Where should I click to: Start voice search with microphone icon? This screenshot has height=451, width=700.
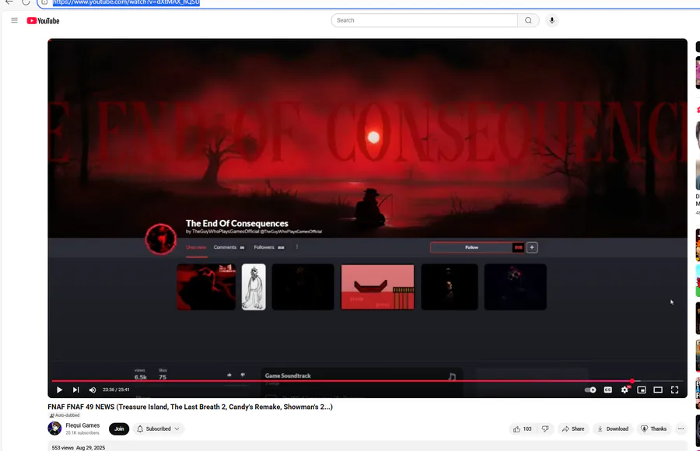click(x=551, y=20)
